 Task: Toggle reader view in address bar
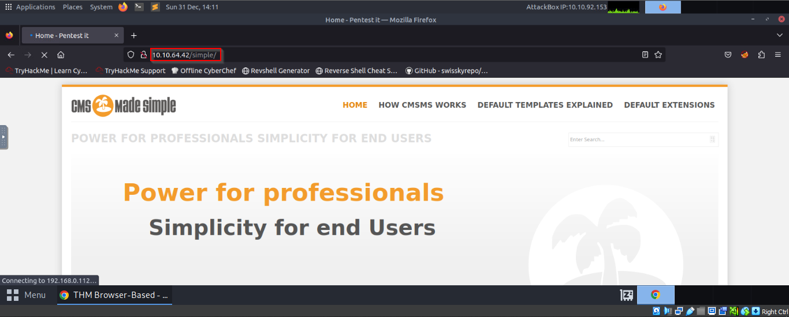coord(645,55)
